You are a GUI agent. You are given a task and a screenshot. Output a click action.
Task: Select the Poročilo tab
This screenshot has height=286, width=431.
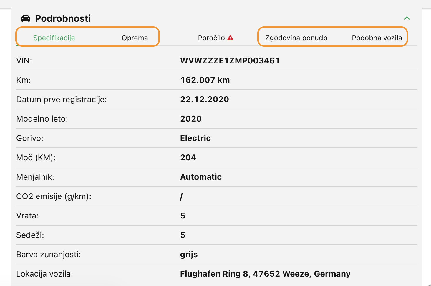pos(211,38)
